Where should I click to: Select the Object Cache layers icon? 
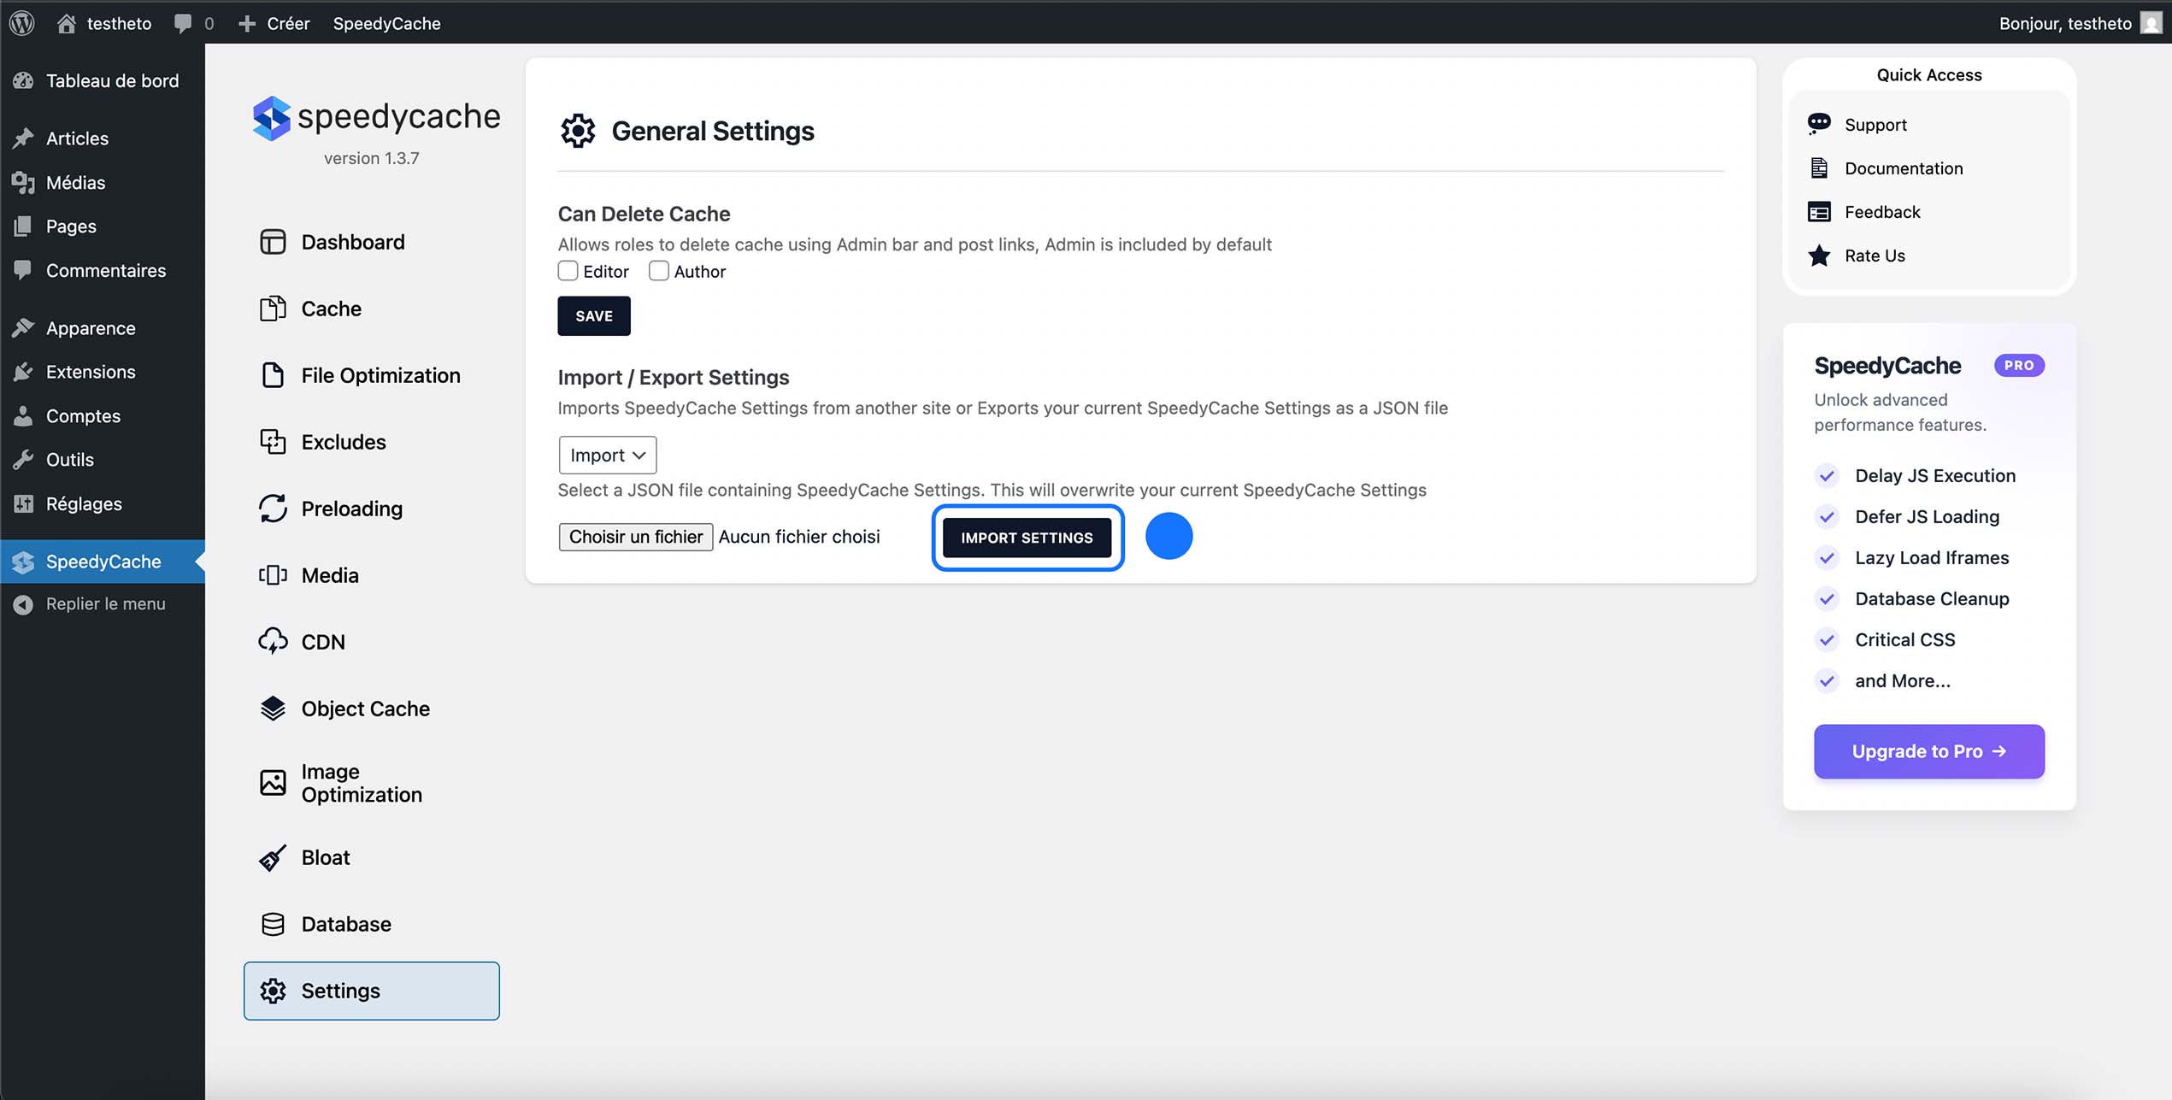273,709
